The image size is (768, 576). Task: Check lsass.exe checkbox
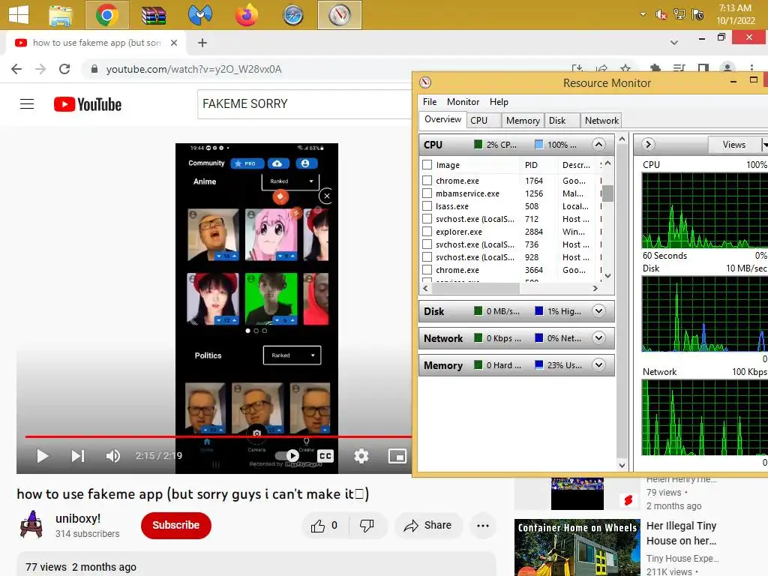427,206
